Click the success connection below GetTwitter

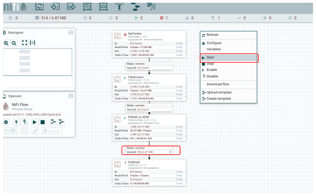[x=149, y=65]
